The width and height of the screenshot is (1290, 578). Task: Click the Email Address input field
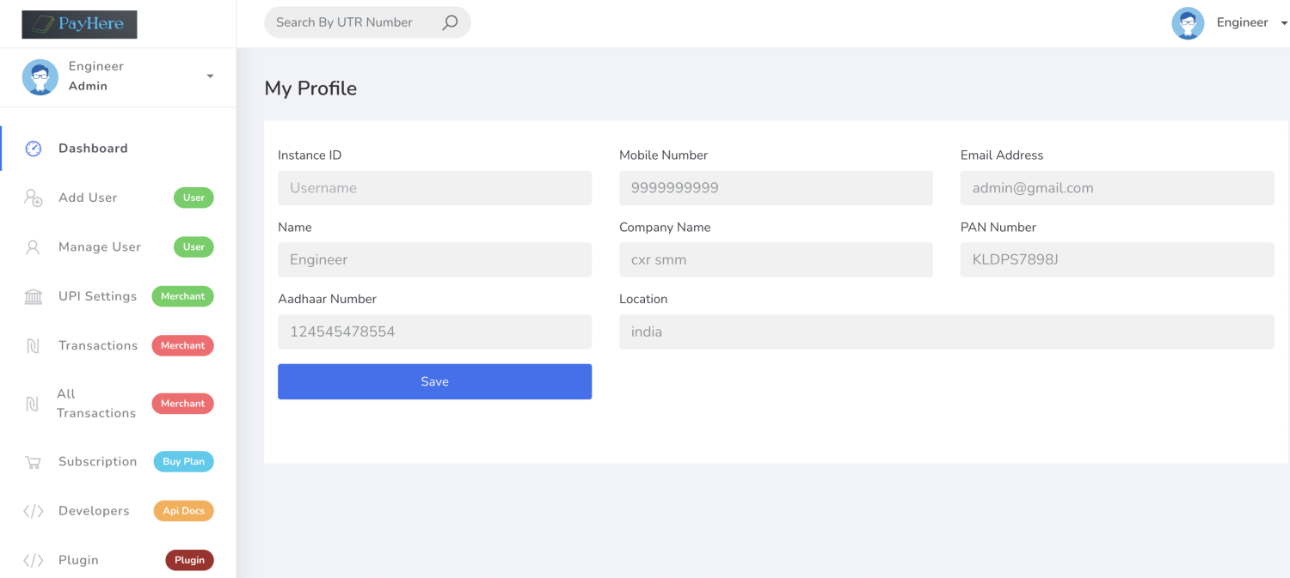[1116, 188]
